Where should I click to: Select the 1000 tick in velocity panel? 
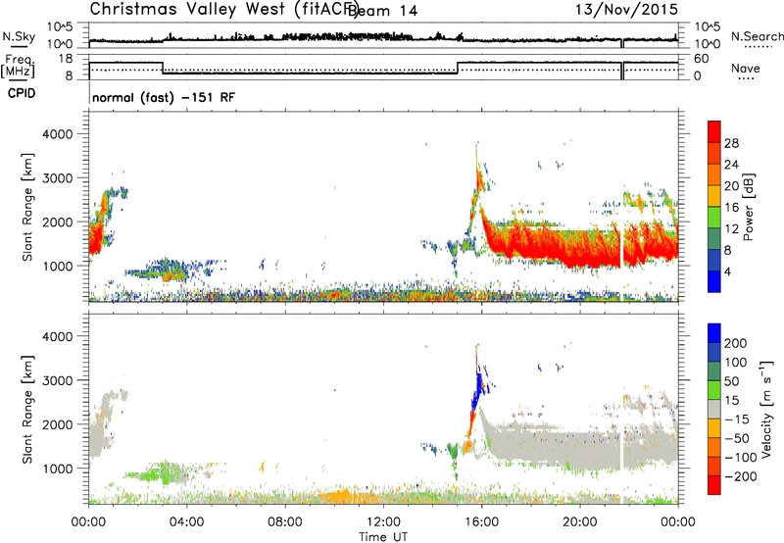pyautogui.click(x=58, y=469)
